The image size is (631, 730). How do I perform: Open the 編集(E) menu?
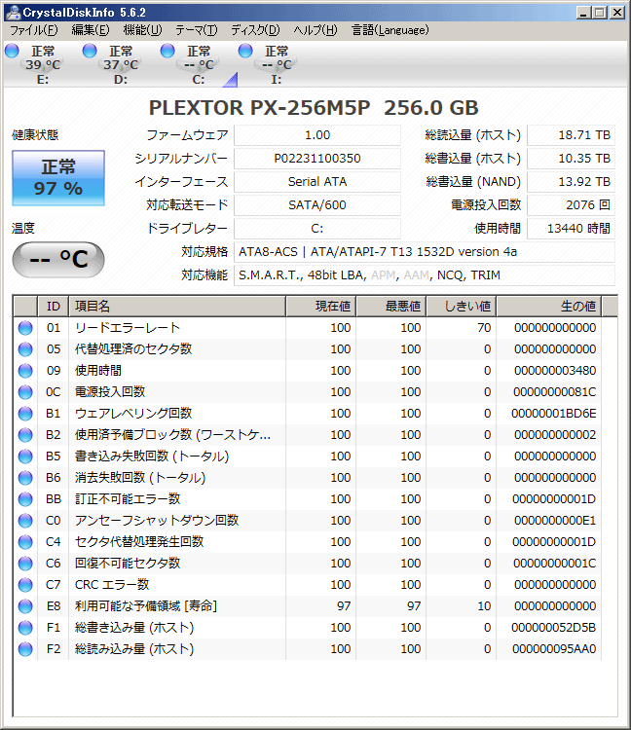(91, 30)
